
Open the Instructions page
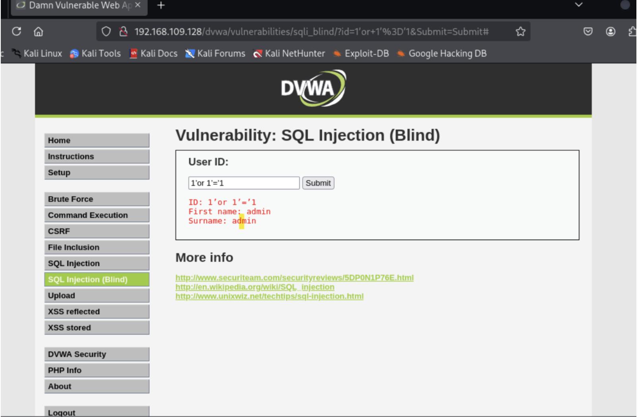click(x=97, y=156)
